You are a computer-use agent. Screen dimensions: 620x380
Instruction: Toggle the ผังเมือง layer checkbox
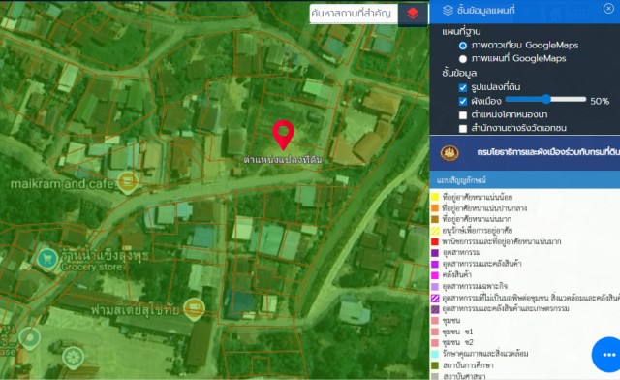(x=463, y=102)
